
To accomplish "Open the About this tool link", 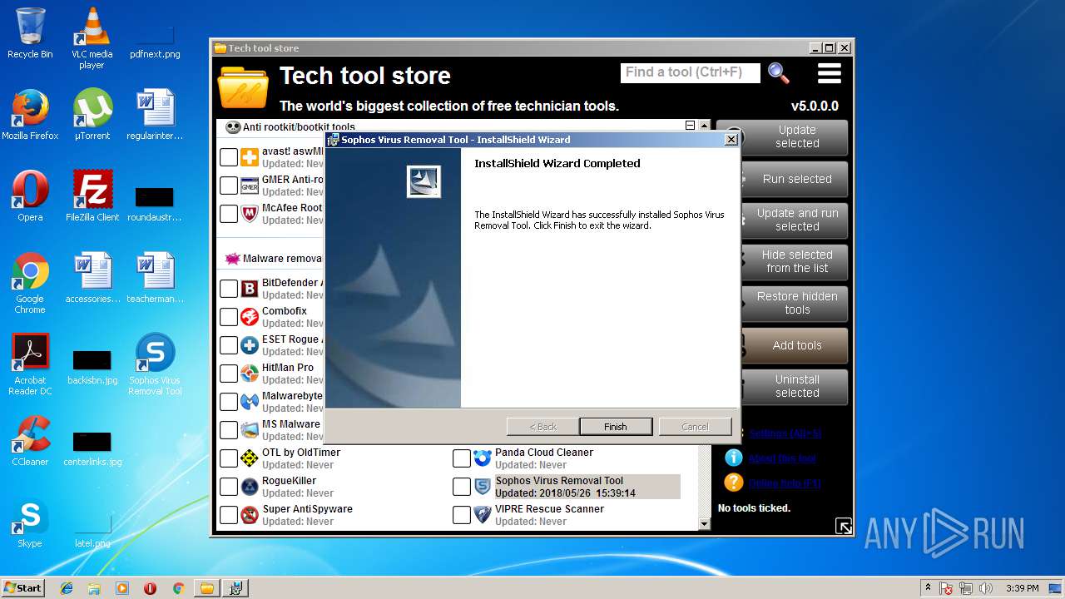I will (x=782, y=458).
